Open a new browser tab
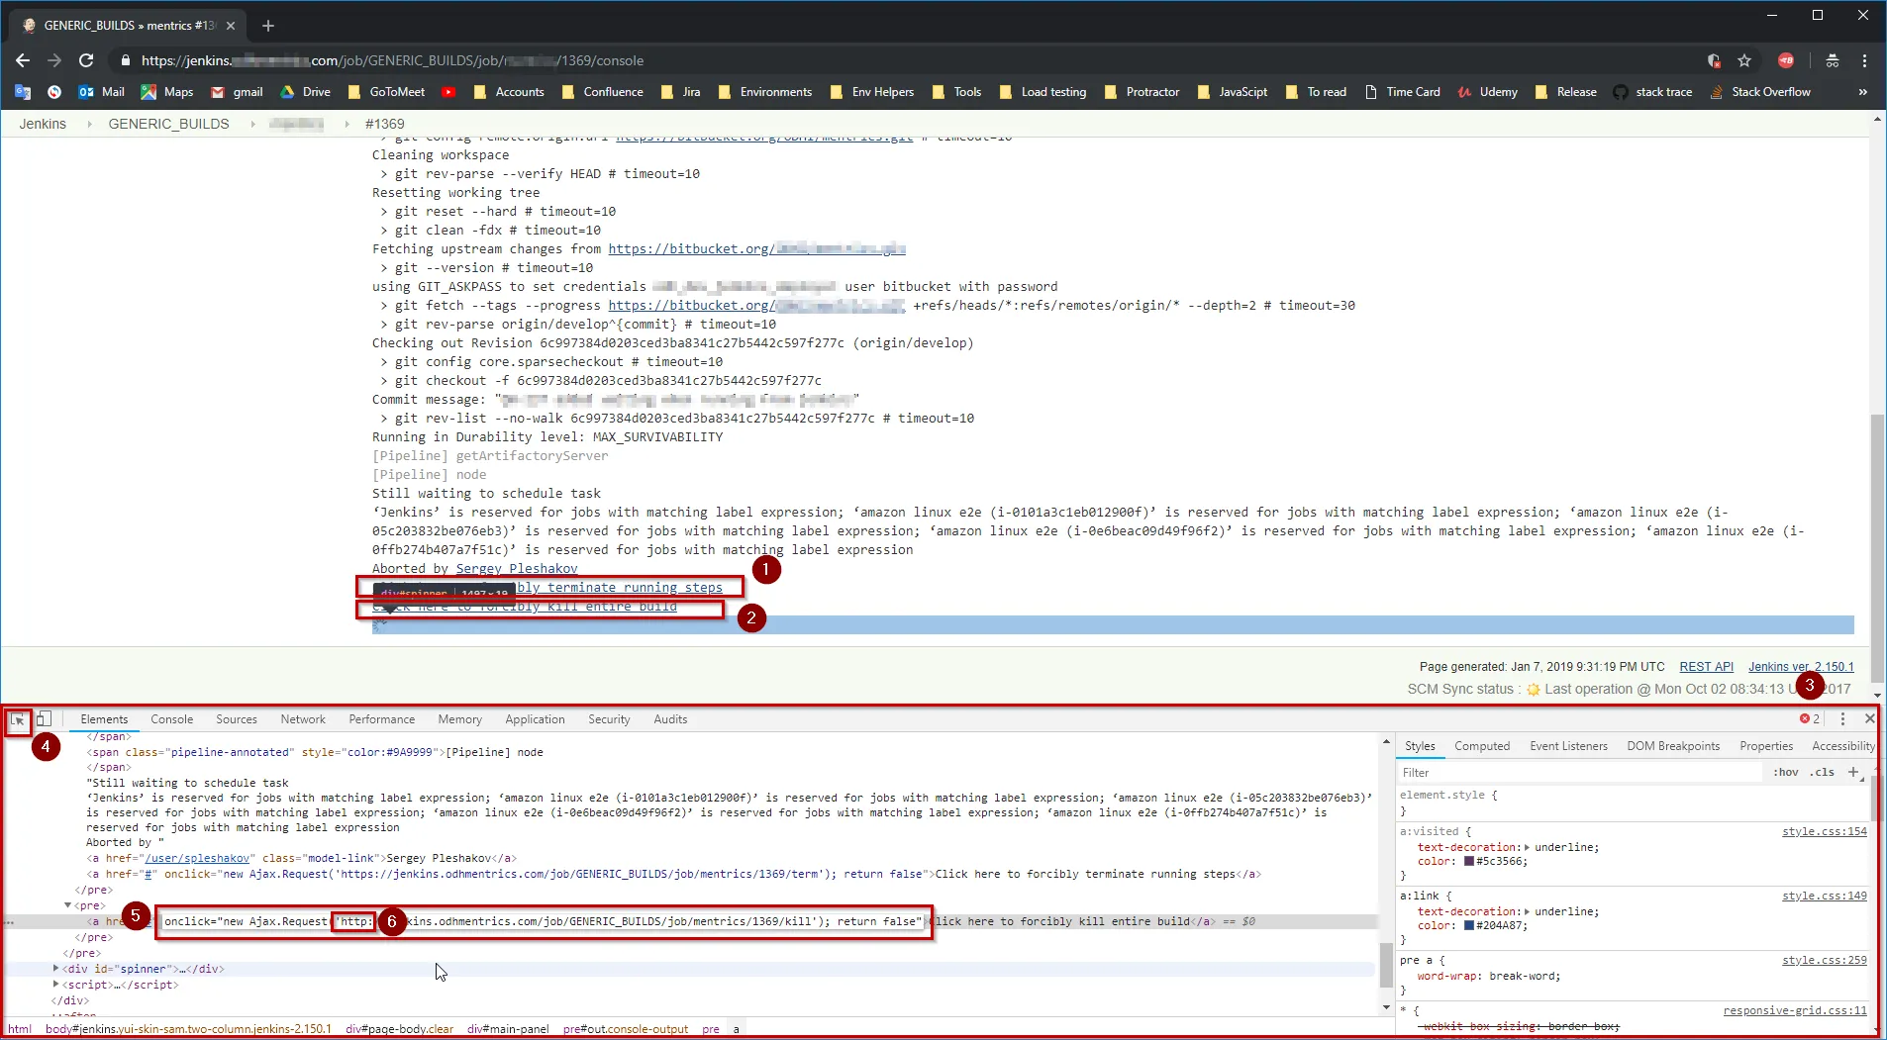 [267, 26]
